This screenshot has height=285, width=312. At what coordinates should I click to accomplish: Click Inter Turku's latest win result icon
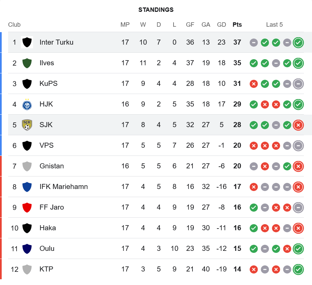click(298, 43)
